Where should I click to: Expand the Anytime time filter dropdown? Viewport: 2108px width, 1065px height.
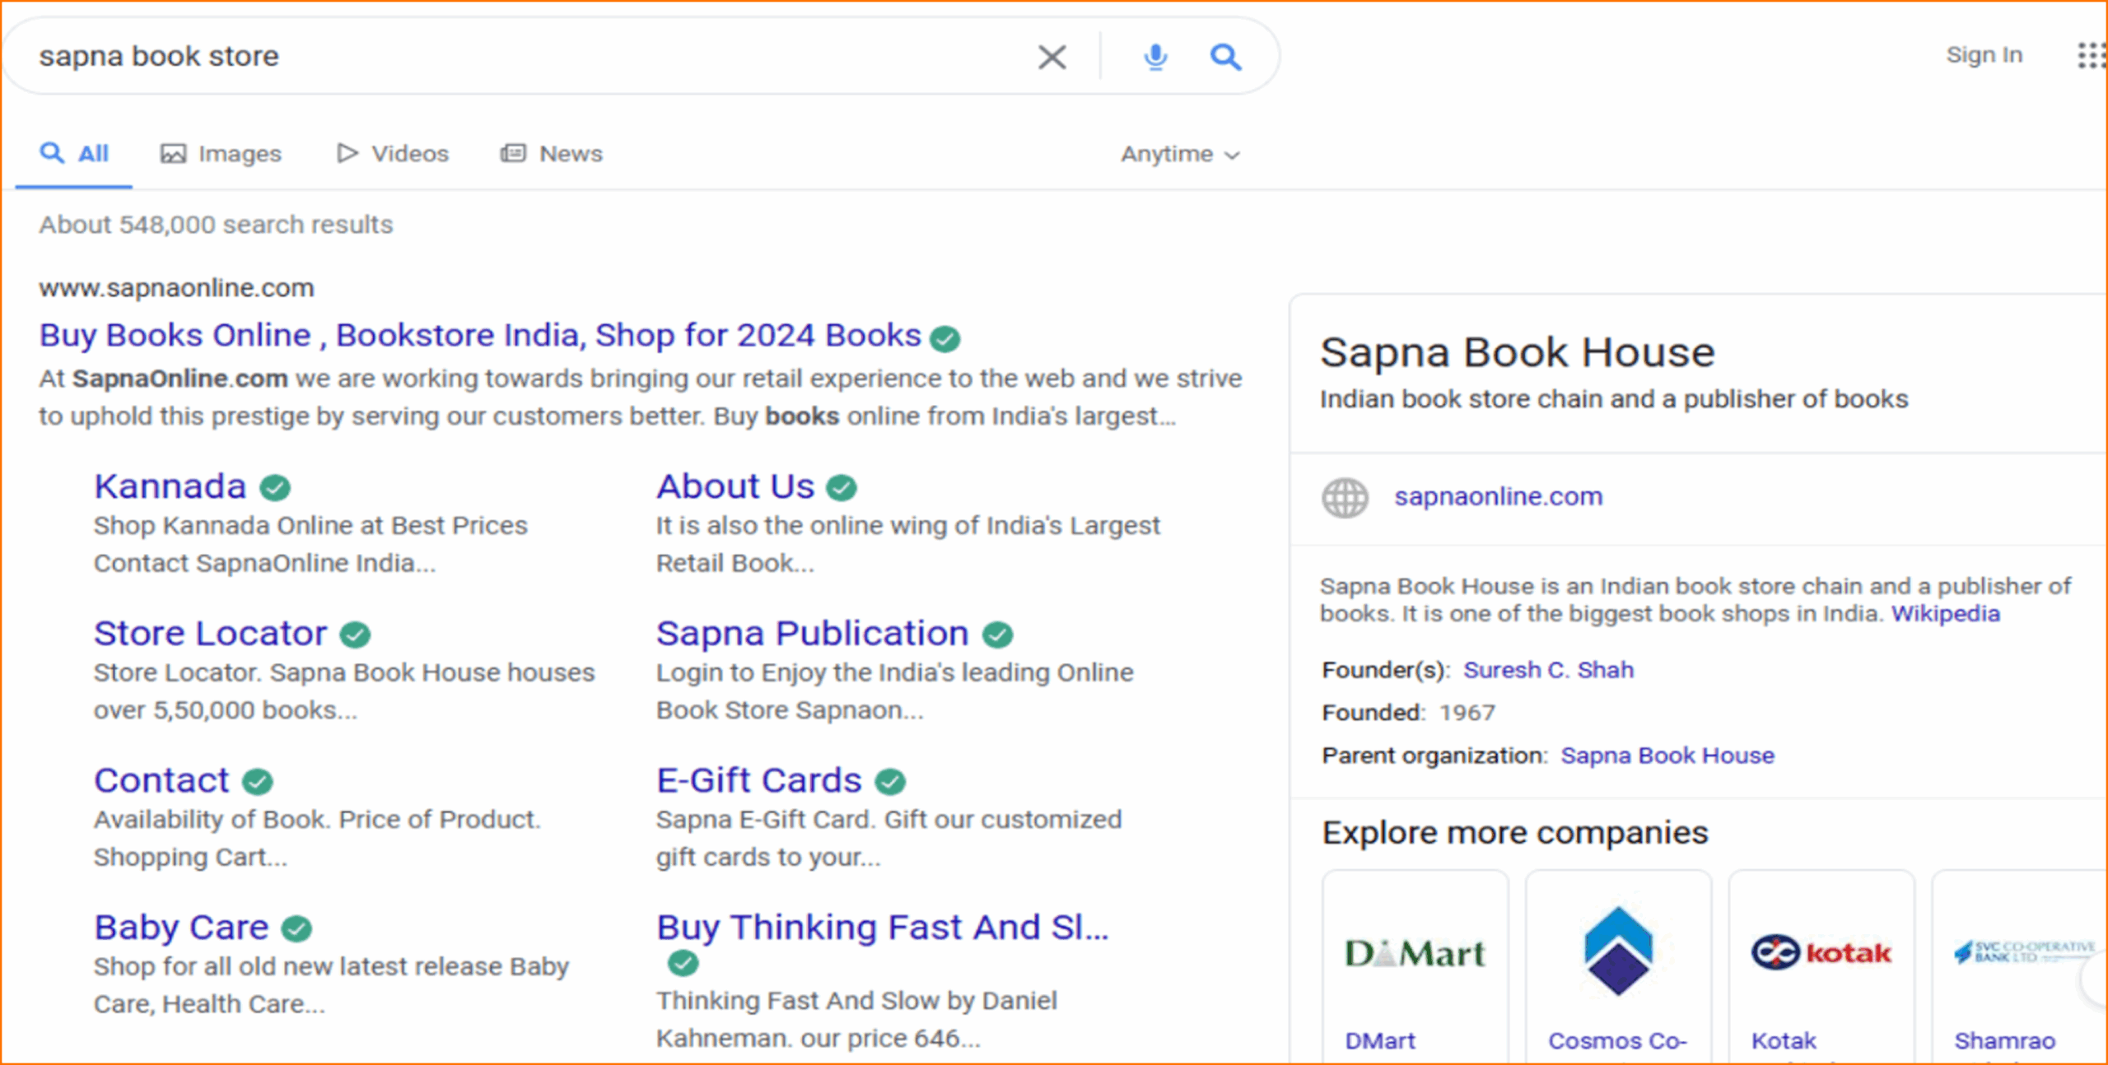(1179, 154)
